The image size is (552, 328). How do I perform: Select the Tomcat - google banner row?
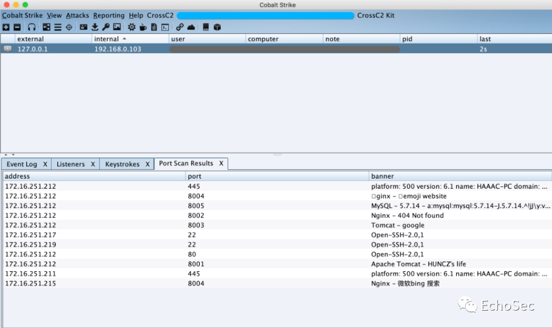click(278, 225)
